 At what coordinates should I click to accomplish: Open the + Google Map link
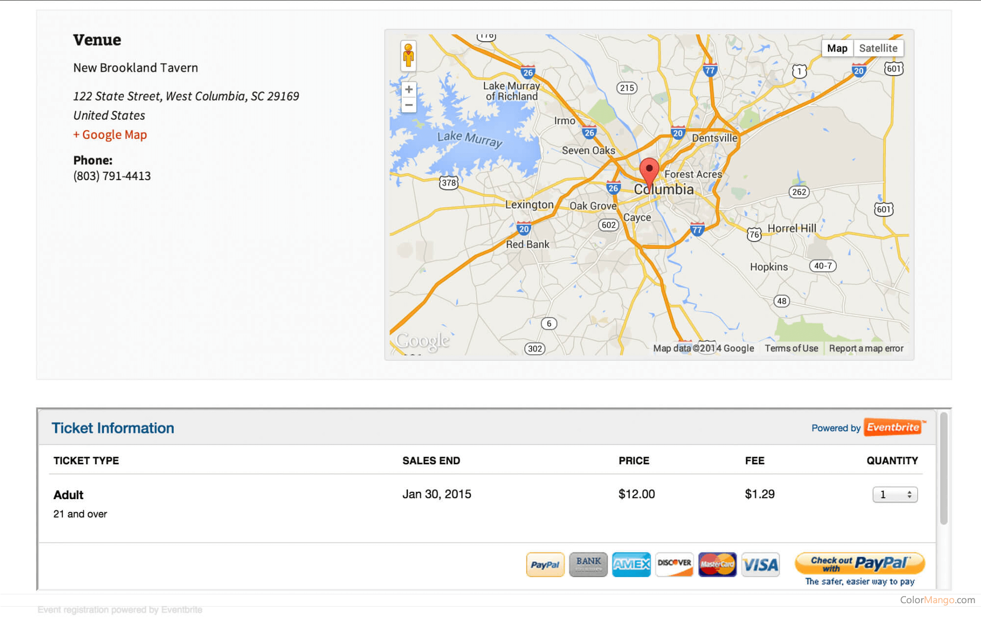pyautogui.click(x=110, y=134)
